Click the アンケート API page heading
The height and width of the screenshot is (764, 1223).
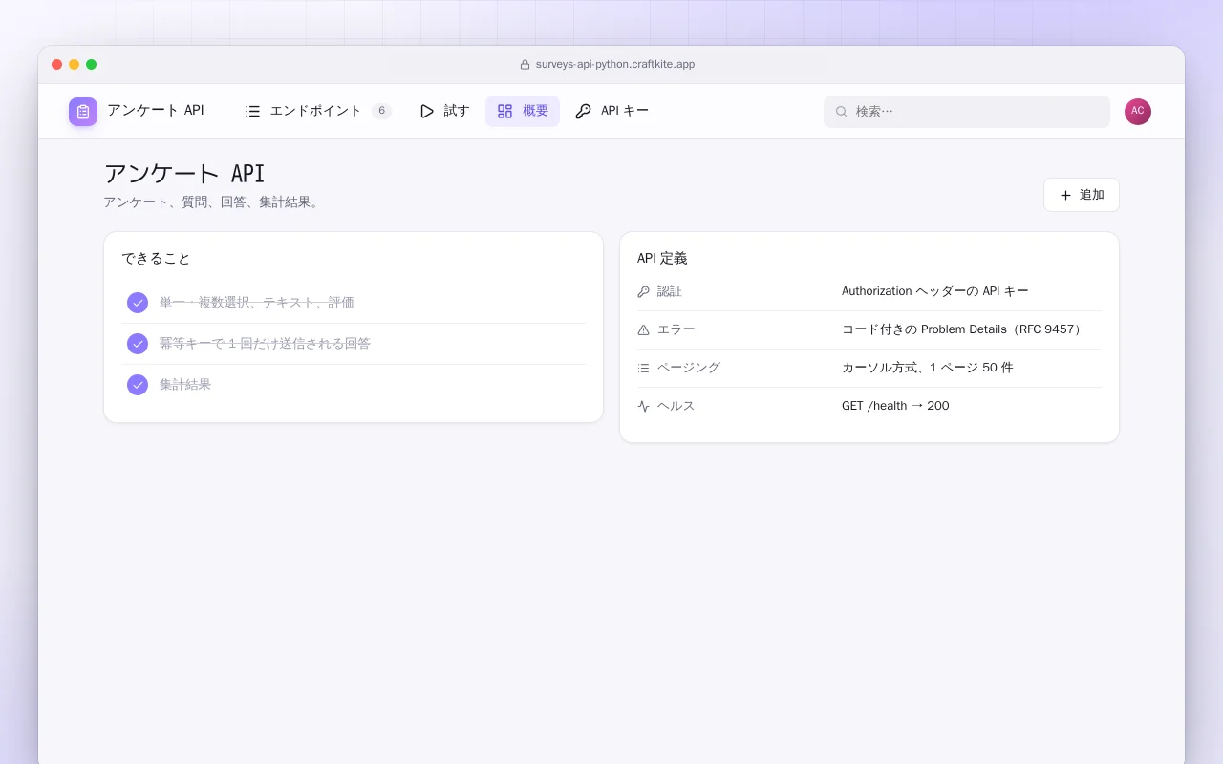(x=184, y=174)
